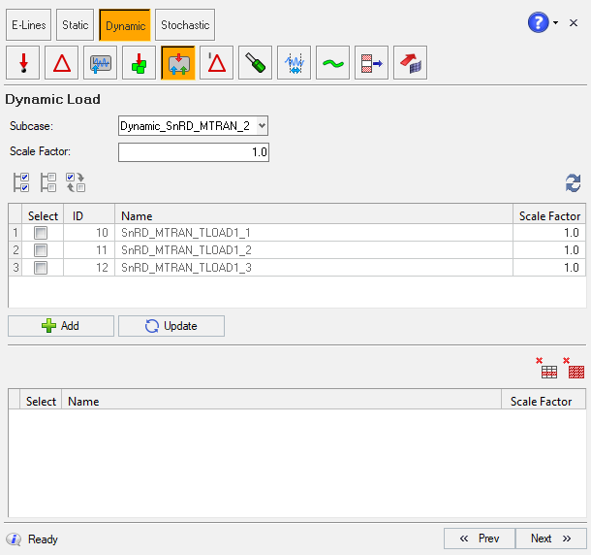Click the delete selected row icon
Image resolution: width=591 pixels, height=555 pixels.
549,369
